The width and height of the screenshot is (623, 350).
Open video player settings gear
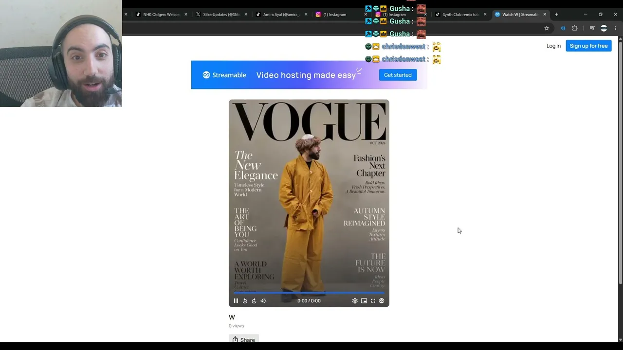click(x=355, y=301)
